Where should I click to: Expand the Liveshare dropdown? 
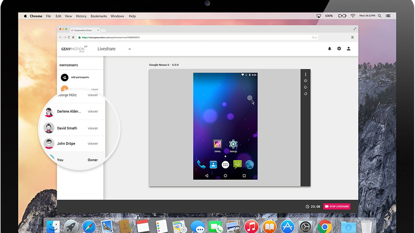pyautogui.click(x=130, y=49)
